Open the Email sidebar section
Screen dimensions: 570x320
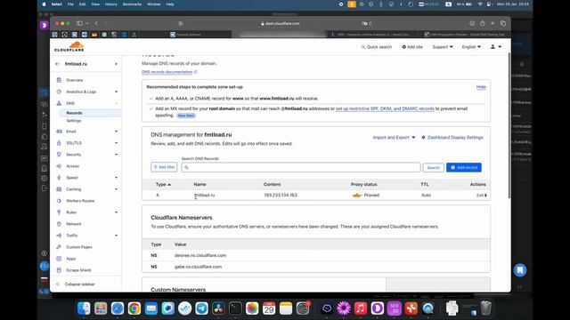click(x=71, y=132)
